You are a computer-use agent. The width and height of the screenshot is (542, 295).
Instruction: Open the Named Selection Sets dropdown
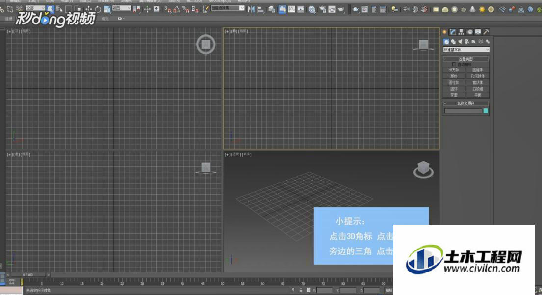click(228, 8)
